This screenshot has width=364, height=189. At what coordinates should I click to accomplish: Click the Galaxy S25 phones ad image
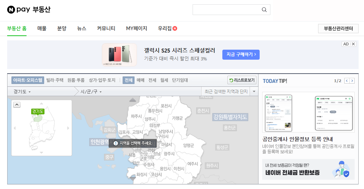[119, 55]
